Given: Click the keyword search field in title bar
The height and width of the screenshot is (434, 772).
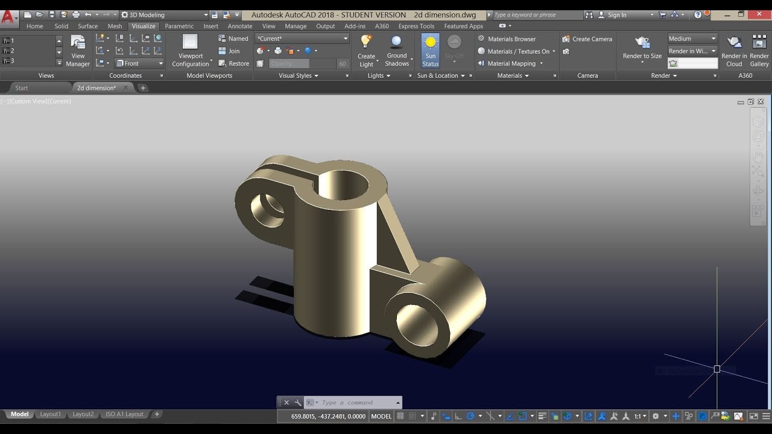Looking at the screenshot, I should [x=537, y=14].
